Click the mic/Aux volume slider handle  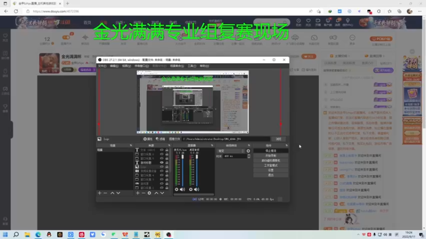[183, 157]
